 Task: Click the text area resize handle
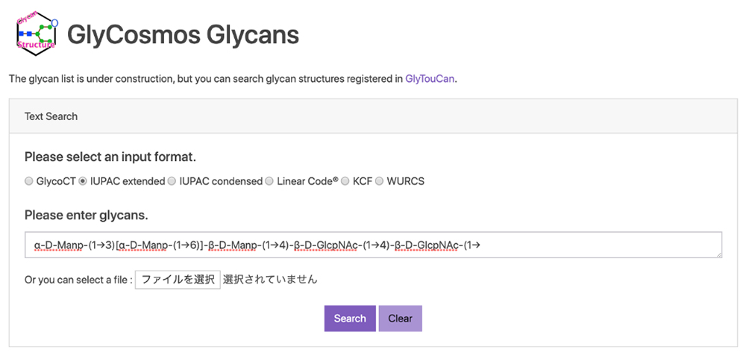click(718, 254)
